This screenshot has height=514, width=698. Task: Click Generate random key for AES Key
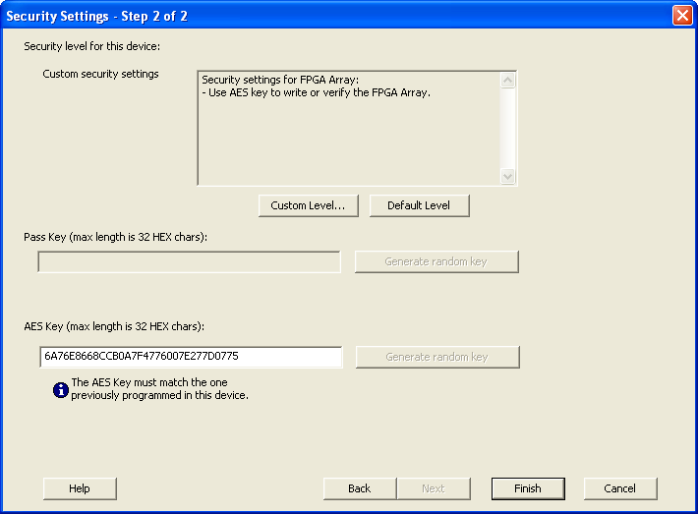point(437,357)
